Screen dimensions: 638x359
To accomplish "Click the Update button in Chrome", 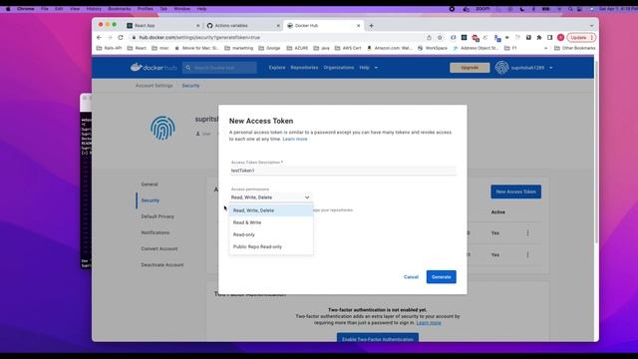I will coord(581,38).
